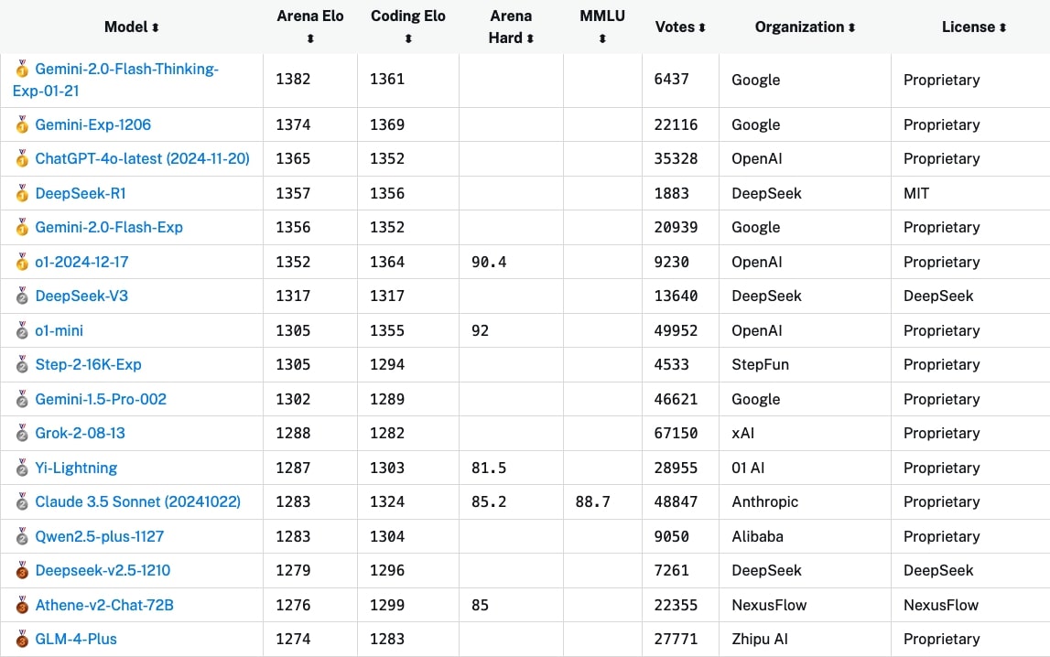
Task: Toggle Arena Hard column sort arrows
Action: tap(530, 38)
